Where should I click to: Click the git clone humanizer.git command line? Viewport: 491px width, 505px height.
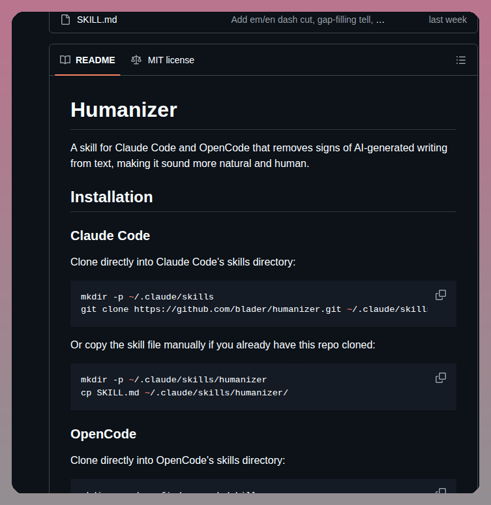pyautogui.click(x=254, y=309)
